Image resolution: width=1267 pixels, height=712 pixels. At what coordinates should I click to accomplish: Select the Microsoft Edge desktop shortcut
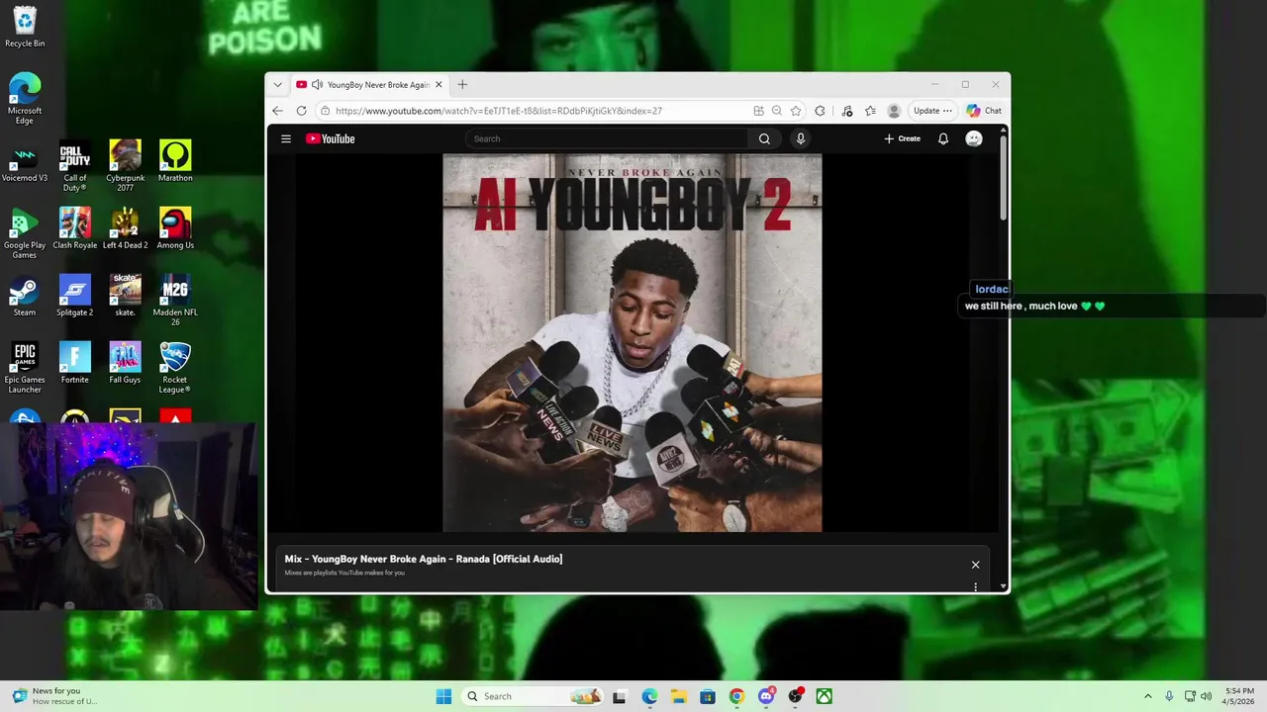[x=25, y=99]
